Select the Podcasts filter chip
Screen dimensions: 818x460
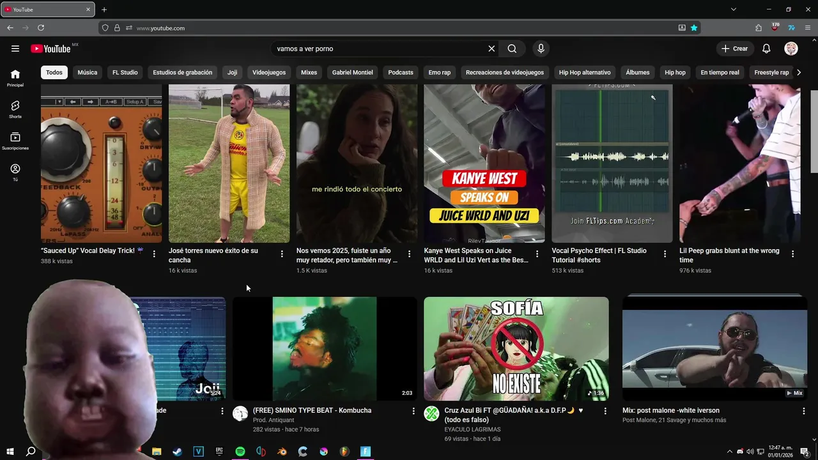pyautogui.click(x=401, y=73)
